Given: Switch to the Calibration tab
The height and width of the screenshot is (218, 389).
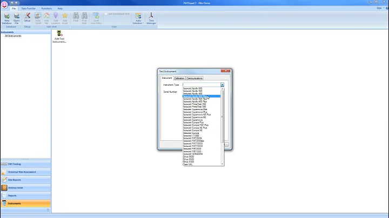Looking at the screenshot, I should [179, 78].
